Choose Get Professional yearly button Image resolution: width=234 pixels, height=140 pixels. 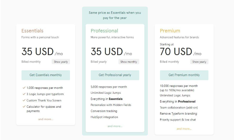[x=115, y=75]
